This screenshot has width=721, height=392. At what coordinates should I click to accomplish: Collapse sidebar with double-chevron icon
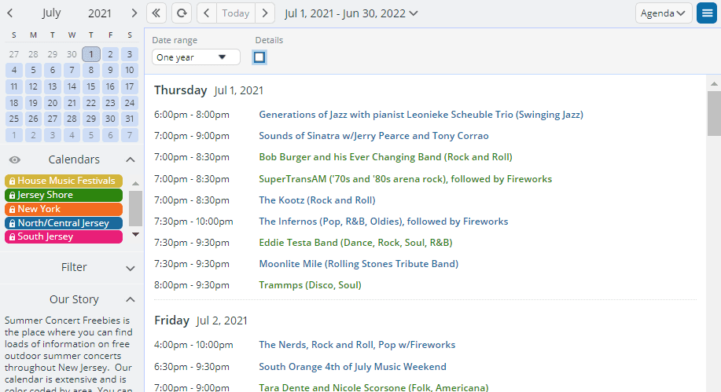click(156, 13)
